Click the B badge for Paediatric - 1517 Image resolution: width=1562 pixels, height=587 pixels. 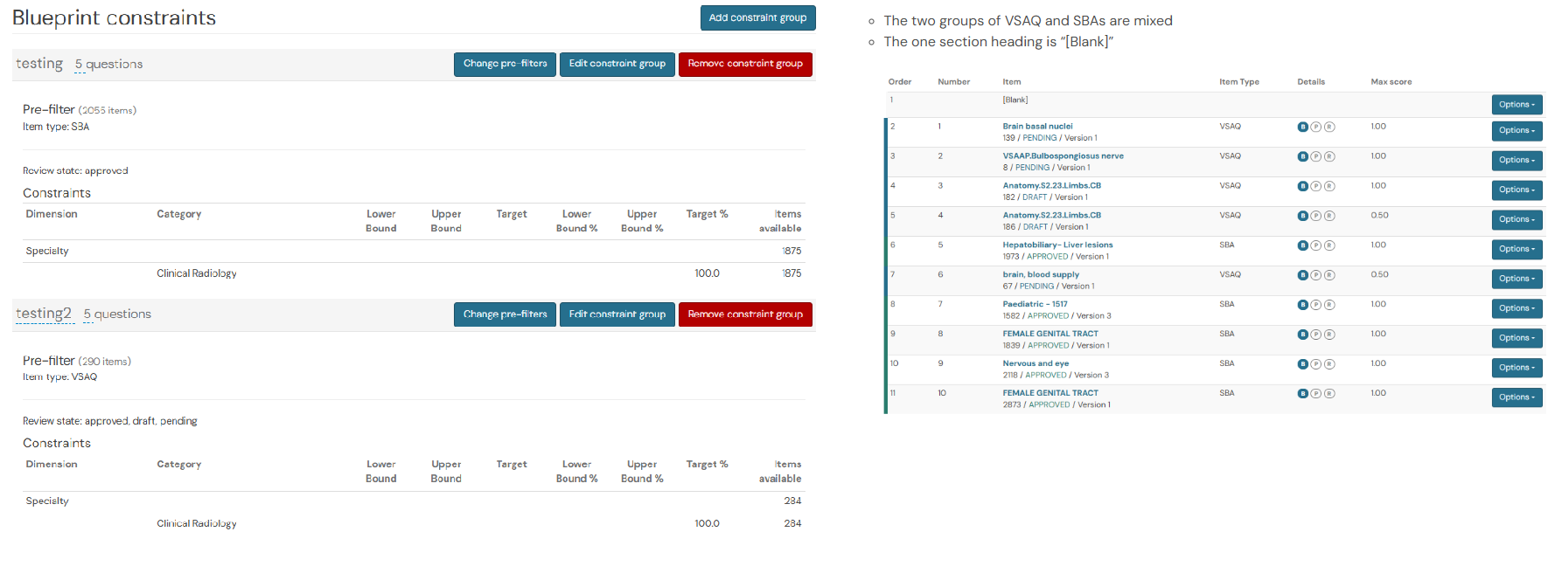1302,305
